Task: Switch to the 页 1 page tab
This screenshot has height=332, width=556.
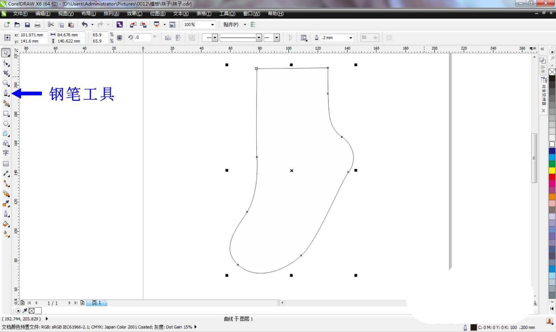Action: 97,302
